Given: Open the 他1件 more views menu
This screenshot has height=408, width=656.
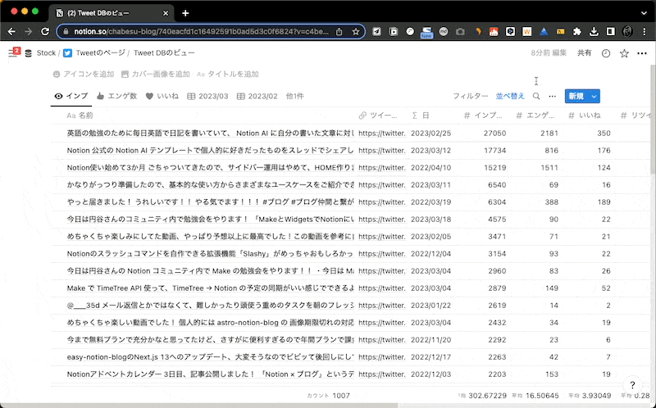Looking at the screenshot, I should pyautogui.click(x=294, y=96).
